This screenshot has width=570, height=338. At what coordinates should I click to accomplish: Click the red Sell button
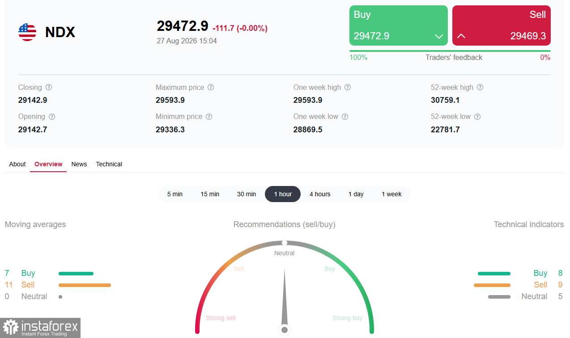pos(502,25)
